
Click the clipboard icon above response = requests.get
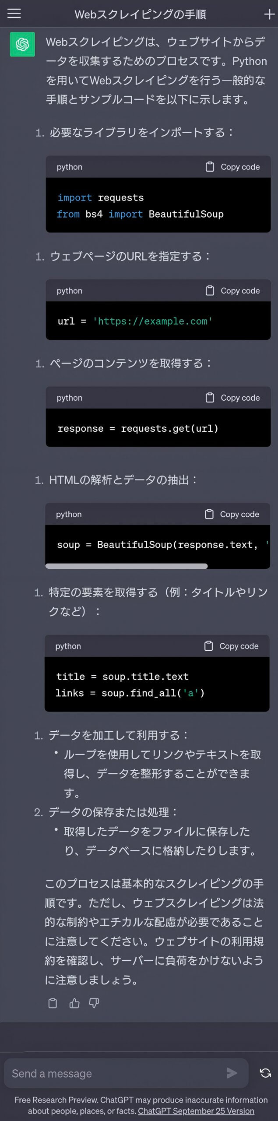[x=210, y=398]
